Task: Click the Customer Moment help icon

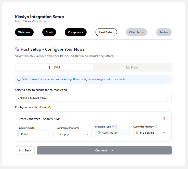Action: (156, 126)
